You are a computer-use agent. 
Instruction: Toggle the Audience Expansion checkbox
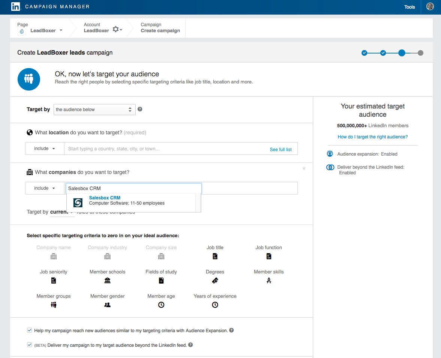(x=29, y=330)
